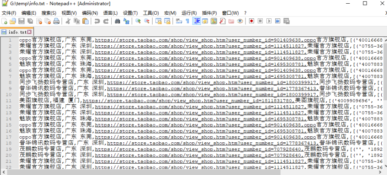Image resolution: width=387 pixels, height=175 pixels.
Task: Open Folder as Workspace icon
Action: coord(231,21)
